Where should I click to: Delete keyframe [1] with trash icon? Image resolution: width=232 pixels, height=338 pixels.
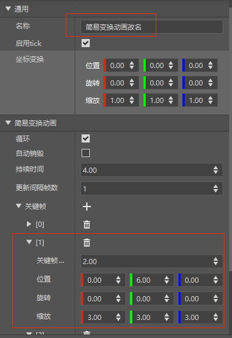[x=87, y=243]
